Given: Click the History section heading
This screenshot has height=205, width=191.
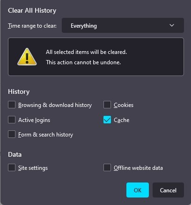Looking at the screenshot, I should pyautogui.click(x=19, y=91).
